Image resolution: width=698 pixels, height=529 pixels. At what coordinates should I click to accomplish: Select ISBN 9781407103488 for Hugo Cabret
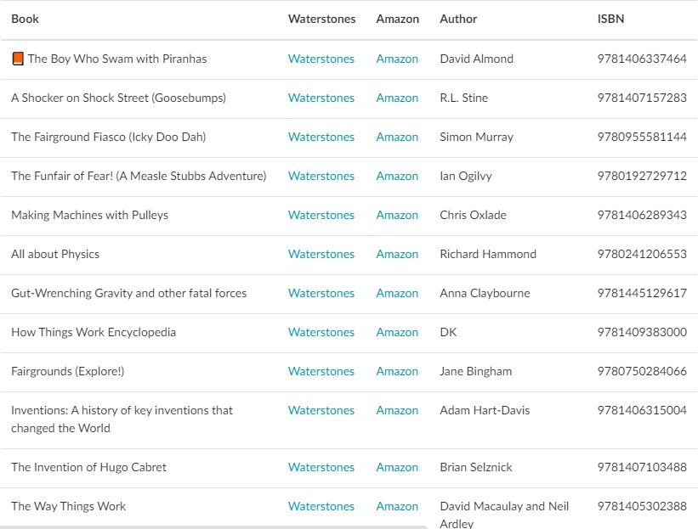pos(642,467)
